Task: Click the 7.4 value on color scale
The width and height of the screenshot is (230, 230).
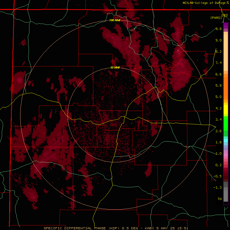Action: (218, 63)
